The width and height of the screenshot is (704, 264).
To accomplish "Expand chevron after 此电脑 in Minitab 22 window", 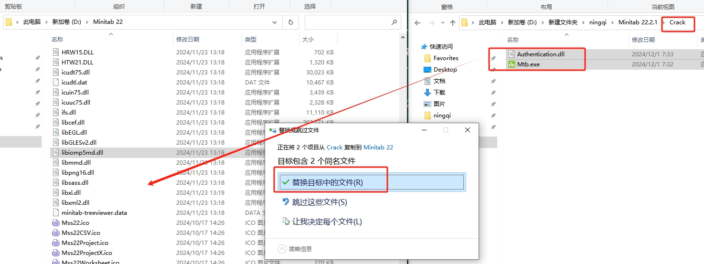I will [x=46, y=22].
